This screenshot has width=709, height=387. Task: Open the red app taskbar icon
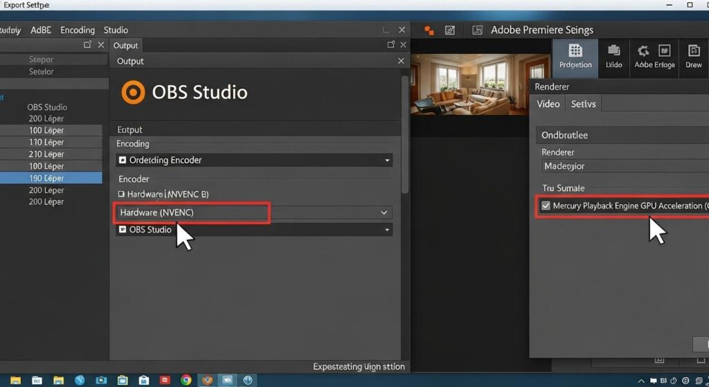coord(165,380)
